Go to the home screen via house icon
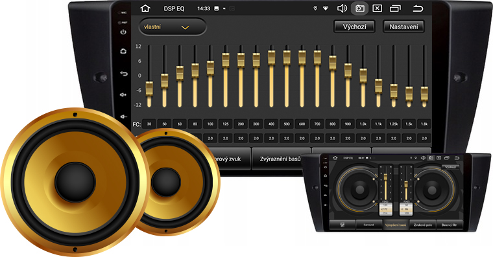 click(145, 8)
